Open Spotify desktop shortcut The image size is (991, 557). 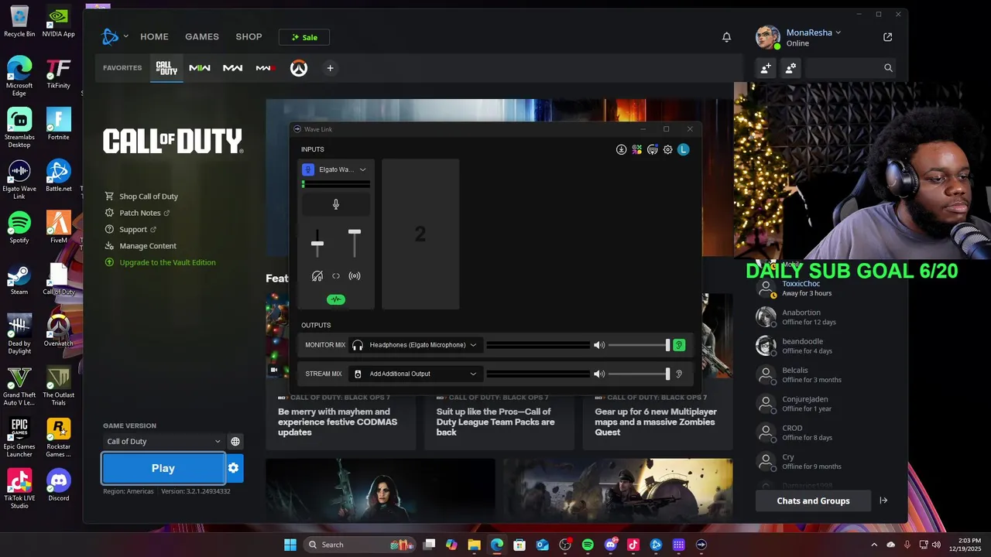pyautogui.click(x=19, y=227)
